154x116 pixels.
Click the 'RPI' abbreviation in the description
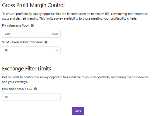pyautogui.click(x=107, y=14)
